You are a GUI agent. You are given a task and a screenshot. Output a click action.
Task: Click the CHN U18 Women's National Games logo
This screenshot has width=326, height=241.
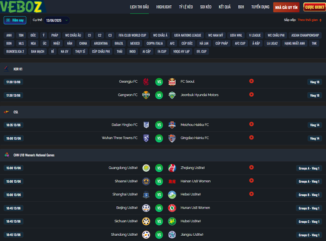click(7, 155)
